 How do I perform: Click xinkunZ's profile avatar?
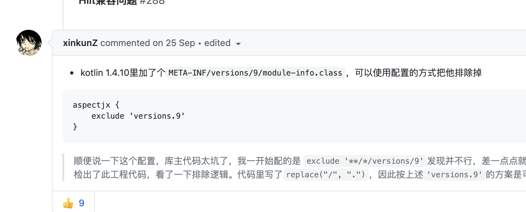pyautogui.click(x=29, y=43)
